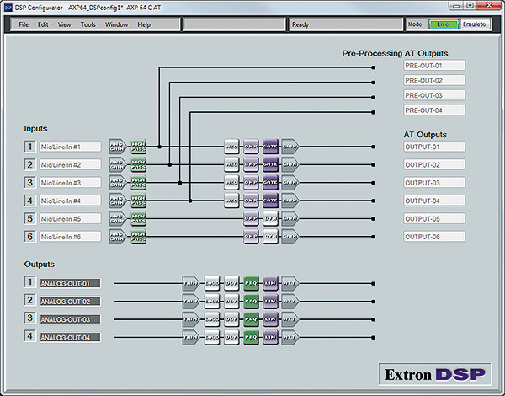
Task: Open the View menu
Action: tap(64, 24)
